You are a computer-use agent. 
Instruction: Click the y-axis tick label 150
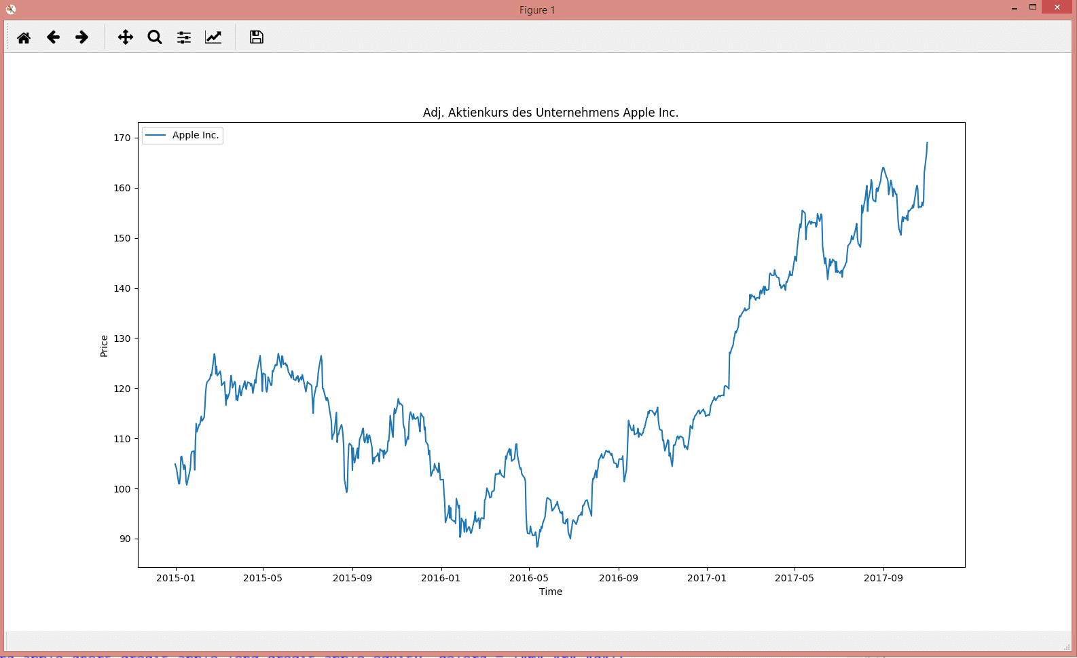tap(122, 238)
